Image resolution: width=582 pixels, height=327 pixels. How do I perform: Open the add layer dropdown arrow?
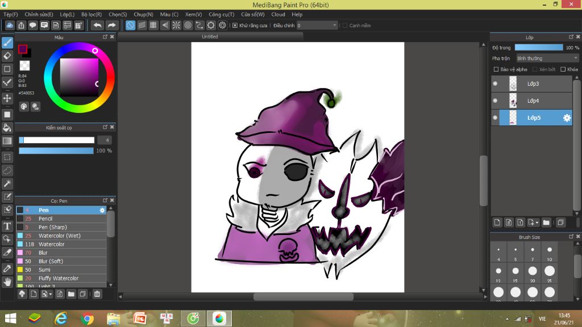point(537,223)
